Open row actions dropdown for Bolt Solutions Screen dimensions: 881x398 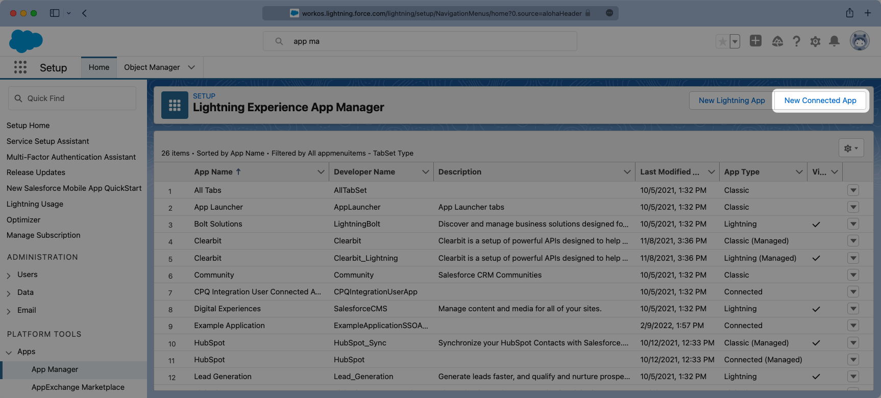[x=853, y=224]
